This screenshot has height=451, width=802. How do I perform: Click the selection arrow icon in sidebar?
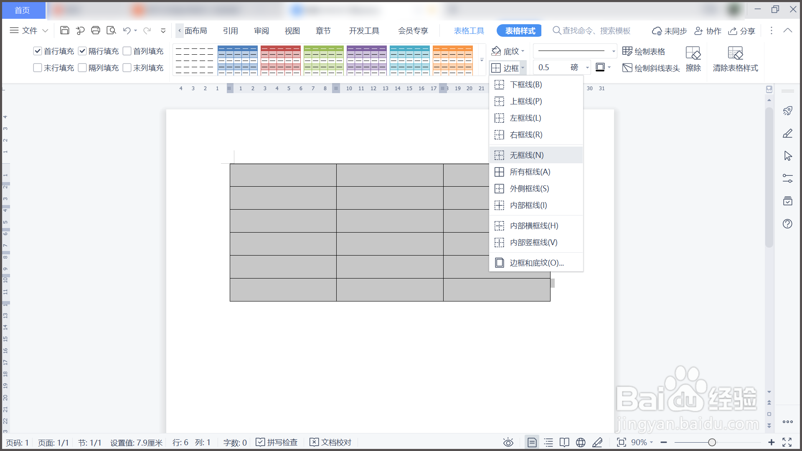(x=787, y=156)
